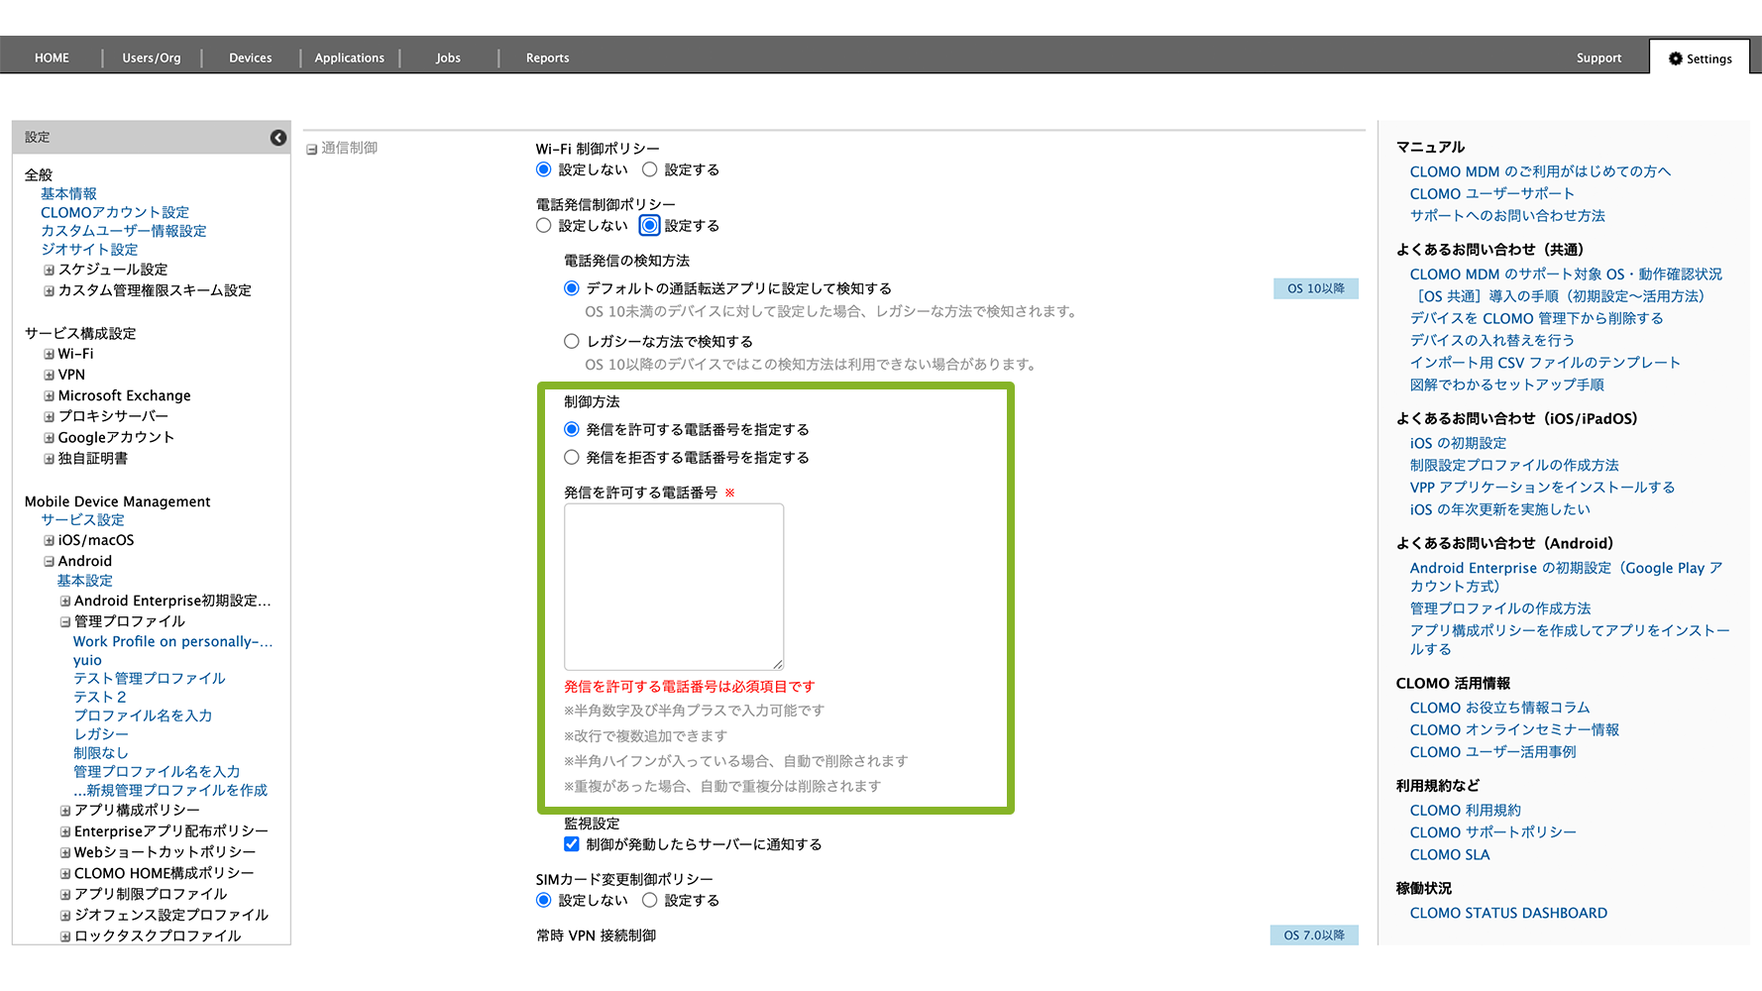
Task: Collapse the 管理プロファイル minus icon
Action: (65, 621)
